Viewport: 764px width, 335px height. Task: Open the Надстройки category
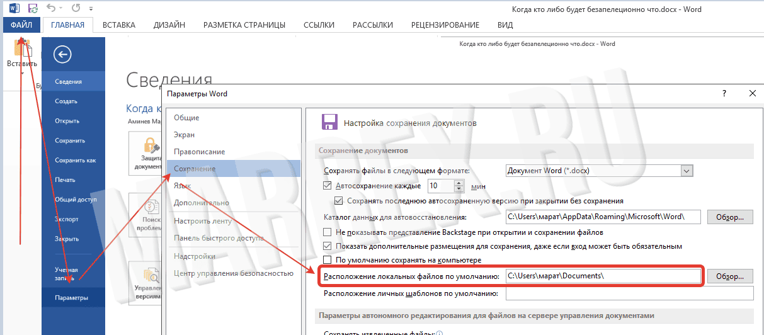point(234,256)
